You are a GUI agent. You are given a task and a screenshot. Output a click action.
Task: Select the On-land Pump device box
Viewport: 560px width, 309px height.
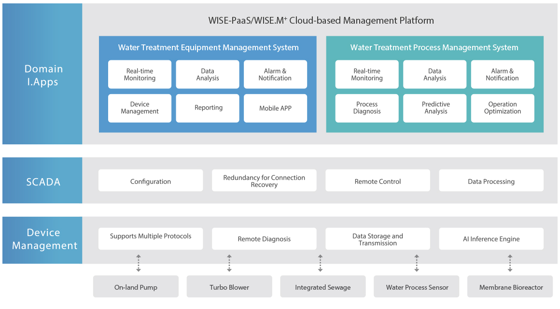click(136, 286)
